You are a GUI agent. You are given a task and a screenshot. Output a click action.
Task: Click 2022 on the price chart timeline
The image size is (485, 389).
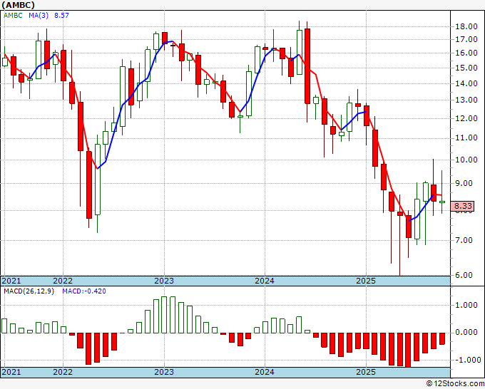[x=63, y=281]
